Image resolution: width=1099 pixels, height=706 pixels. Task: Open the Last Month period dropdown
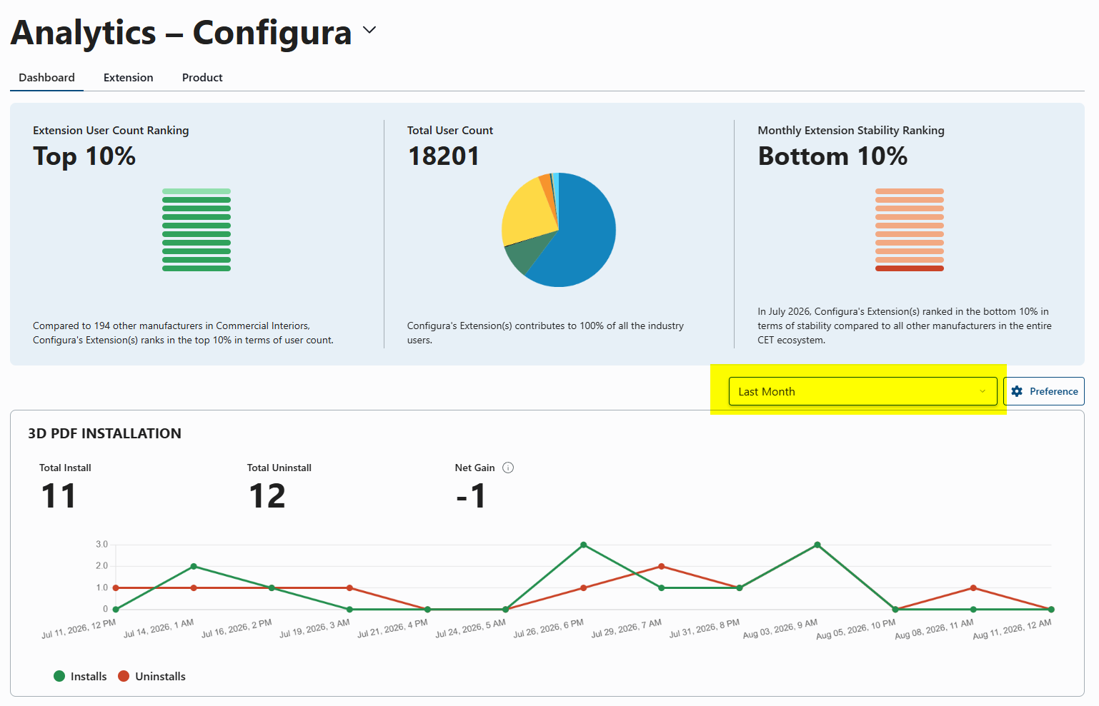point(862,391)
